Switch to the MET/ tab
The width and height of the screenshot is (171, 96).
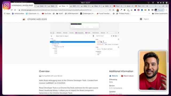[74, 6]
